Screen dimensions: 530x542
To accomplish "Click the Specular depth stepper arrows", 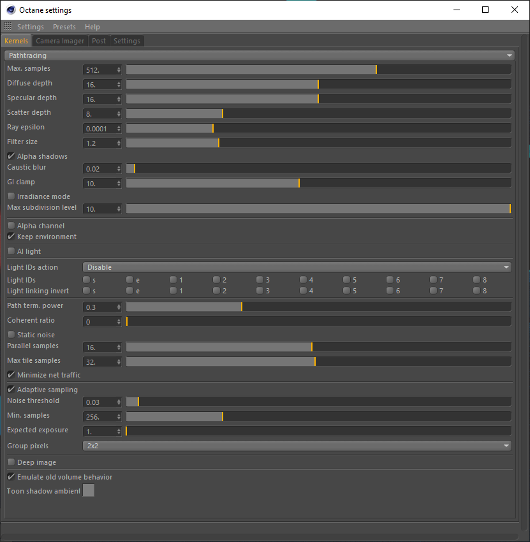I will click(119, 99).
